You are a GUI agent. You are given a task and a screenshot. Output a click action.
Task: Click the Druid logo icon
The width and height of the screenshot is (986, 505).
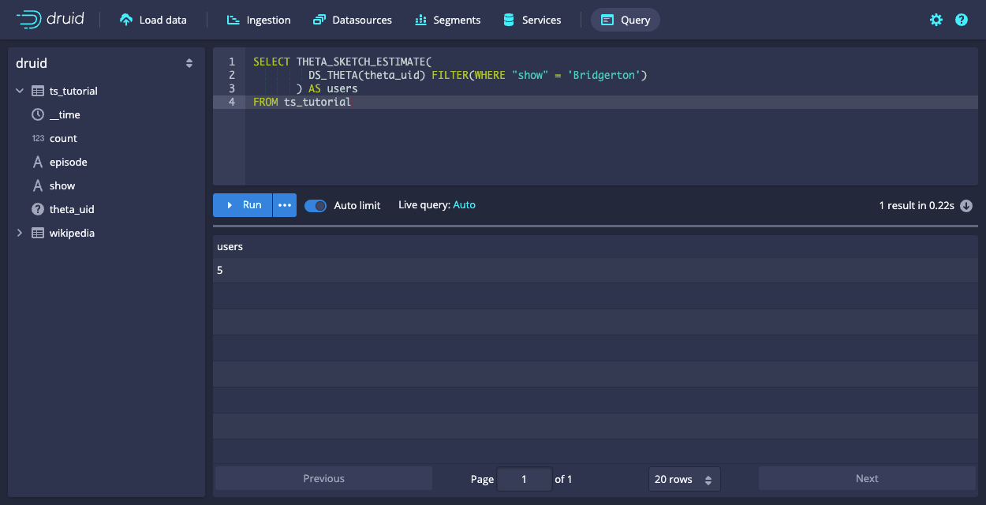tap(29, 20)
